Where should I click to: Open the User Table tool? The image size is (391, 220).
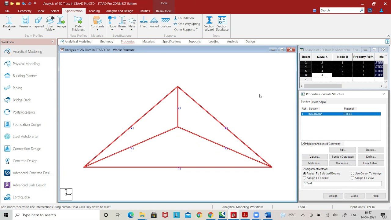(50, 23)
